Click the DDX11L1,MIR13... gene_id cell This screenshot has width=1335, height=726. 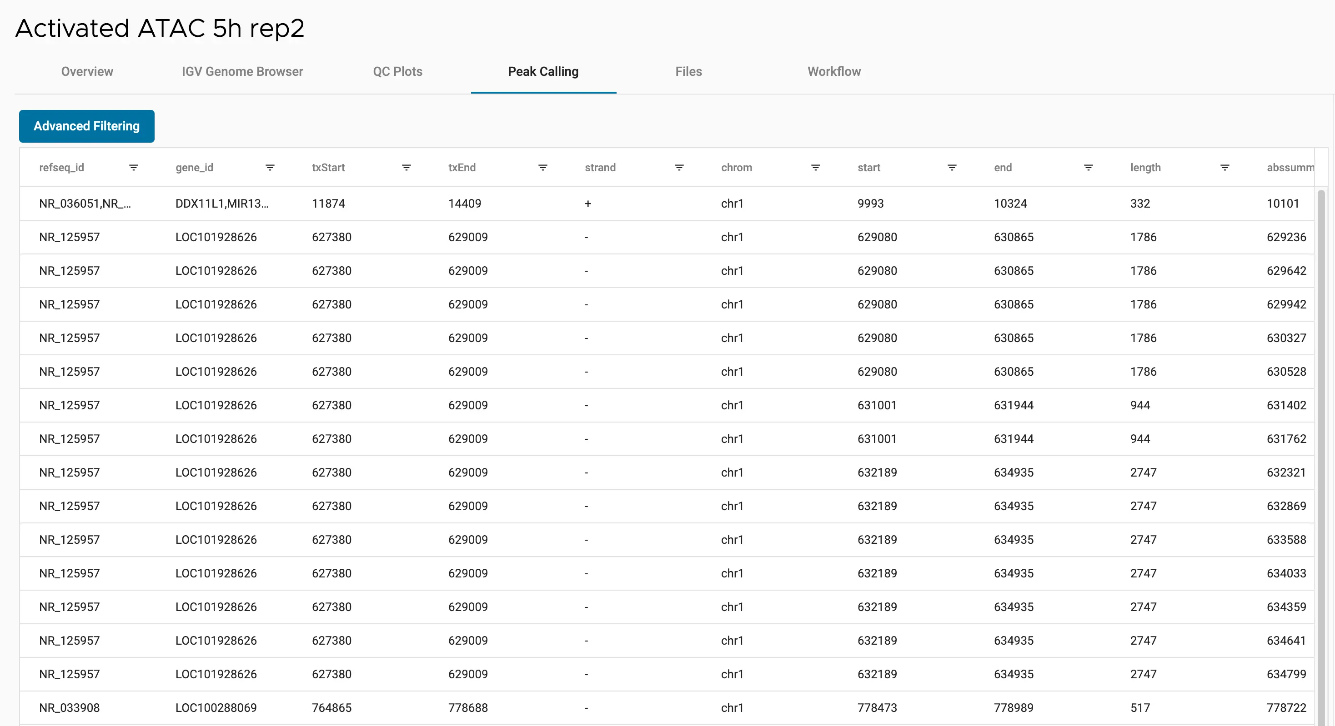point(222,204)
